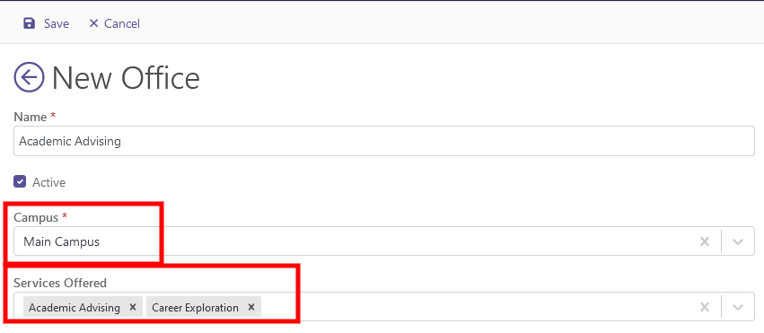
Task: Click the Save button text
Action: [x=57, y=24]
